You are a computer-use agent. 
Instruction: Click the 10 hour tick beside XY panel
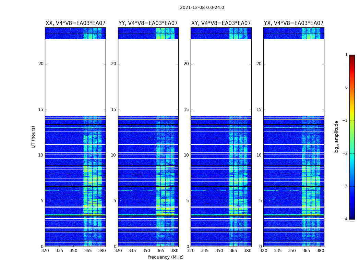click(186, 155)
